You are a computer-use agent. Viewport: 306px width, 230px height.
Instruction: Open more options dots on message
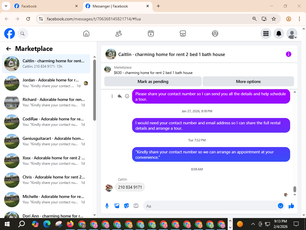112,96
